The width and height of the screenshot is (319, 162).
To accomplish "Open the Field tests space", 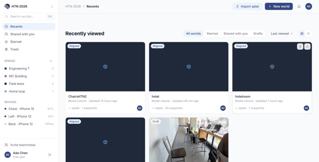I will pyautogui.click(x=29, y=84).
